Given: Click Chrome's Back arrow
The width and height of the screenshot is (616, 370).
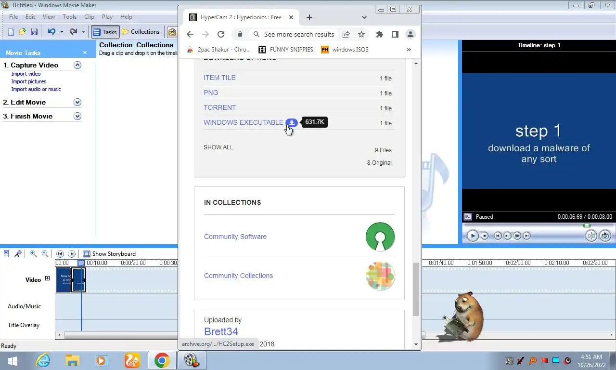Looking at the screenshot, I should click(190, 34).
